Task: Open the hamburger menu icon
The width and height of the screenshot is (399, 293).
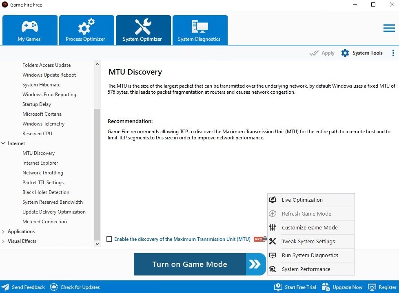Action: click(389, 28)
